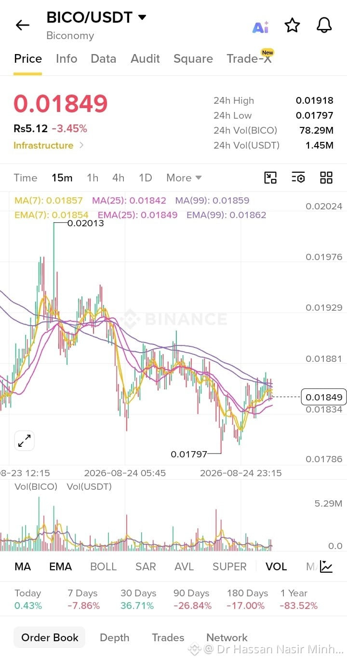Open the grid layout icon
Screen dimensions: 347x661
coord(326,178)
